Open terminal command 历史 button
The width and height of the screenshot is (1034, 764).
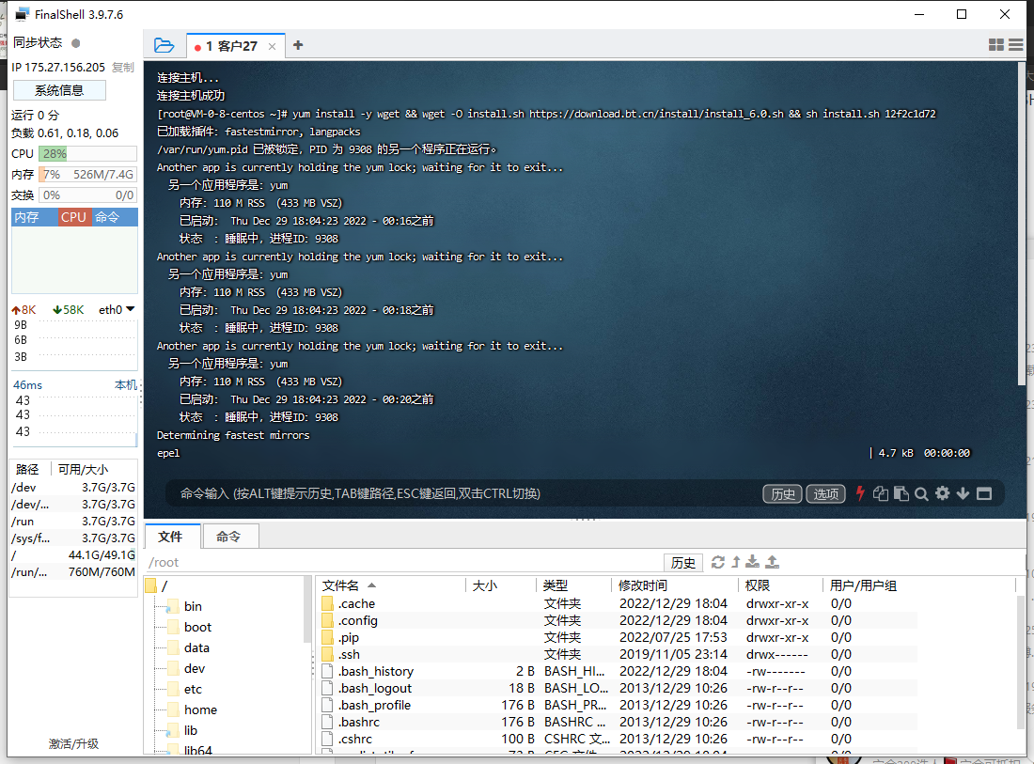783,493
